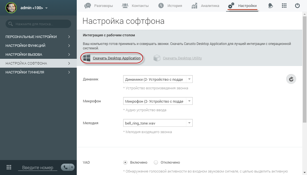This screenshot has width=307, height=175.
Task: Click the Аналитика chart icon
Action: [x=194, y=6]
